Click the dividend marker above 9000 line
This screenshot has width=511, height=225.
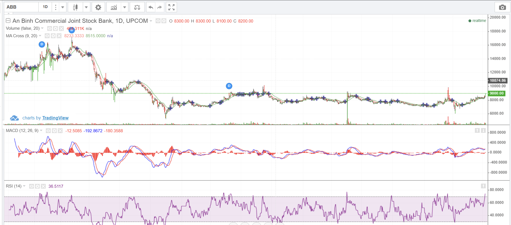(229, 86)
